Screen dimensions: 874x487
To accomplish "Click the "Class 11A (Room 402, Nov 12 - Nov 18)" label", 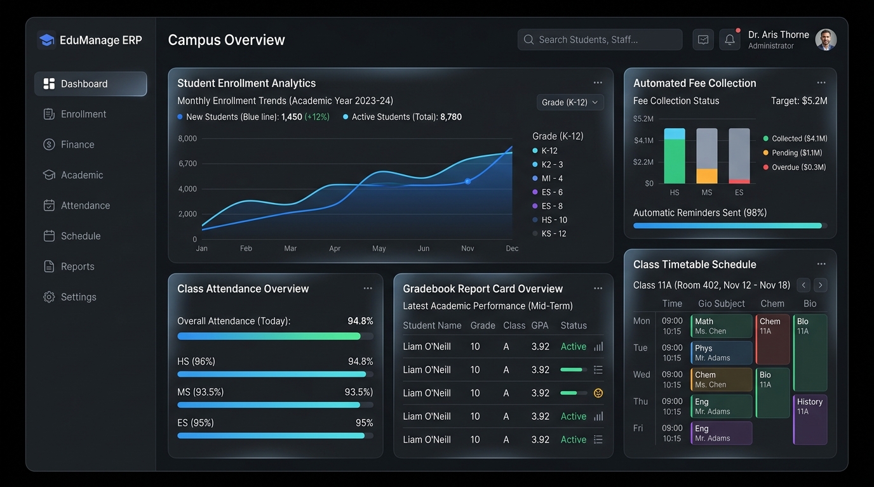I will (711, 285).
